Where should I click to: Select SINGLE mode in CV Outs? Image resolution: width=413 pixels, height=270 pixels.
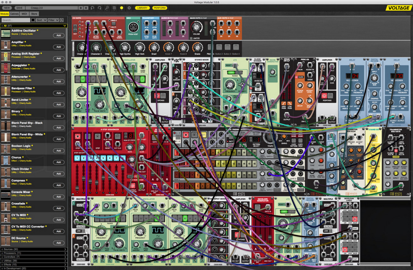(x=109, y=21)
